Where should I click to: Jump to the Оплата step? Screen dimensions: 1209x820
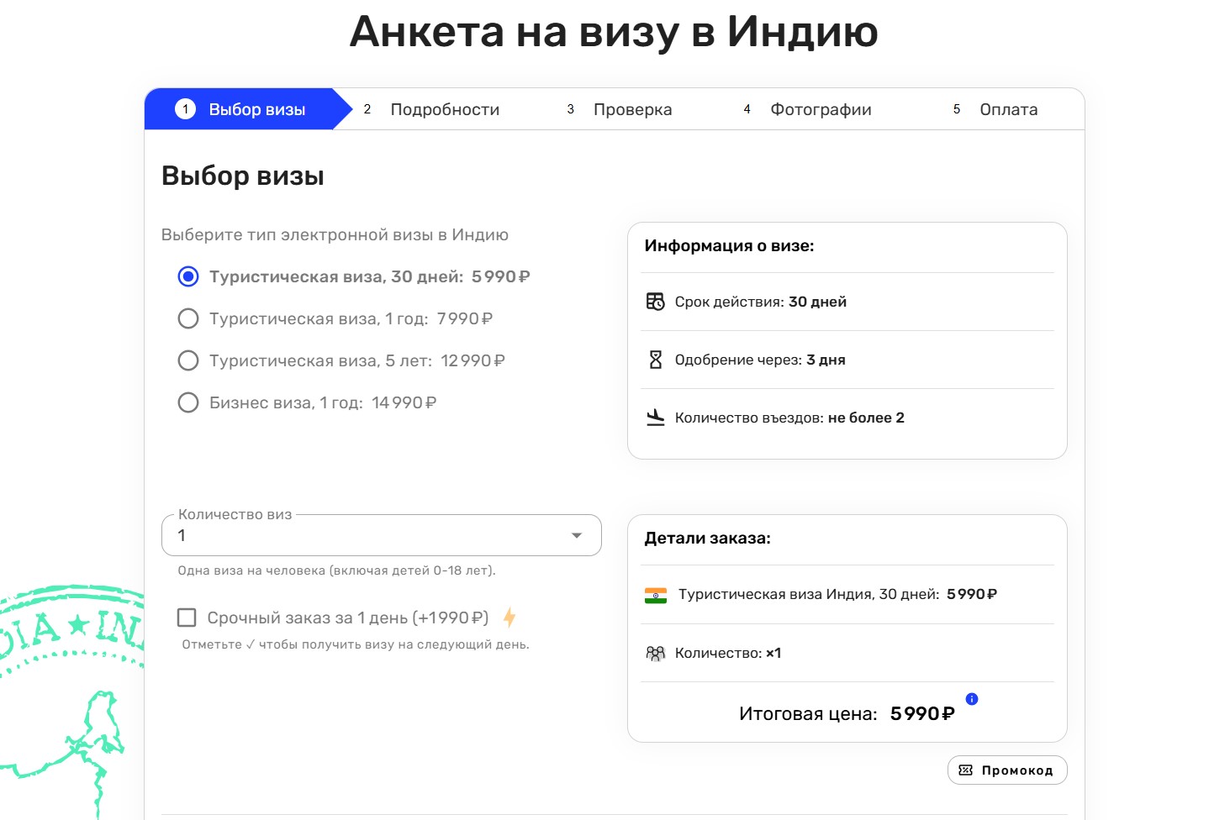[1007, 109]
